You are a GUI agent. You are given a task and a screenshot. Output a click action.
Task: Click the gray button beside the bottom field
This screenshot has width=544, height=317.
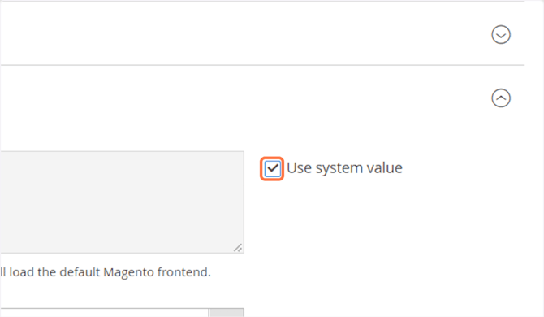click(x=227, y=312)
